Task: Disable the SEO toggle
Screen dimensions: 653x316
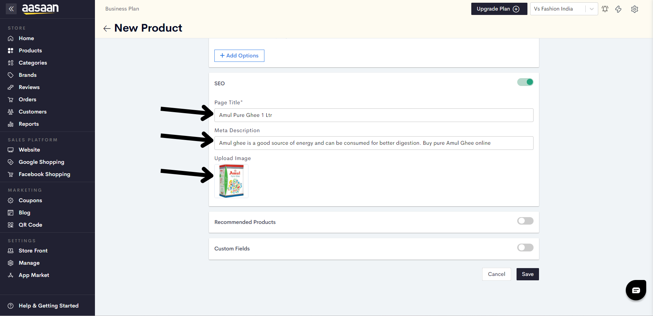Action: [x=525, y=82]
